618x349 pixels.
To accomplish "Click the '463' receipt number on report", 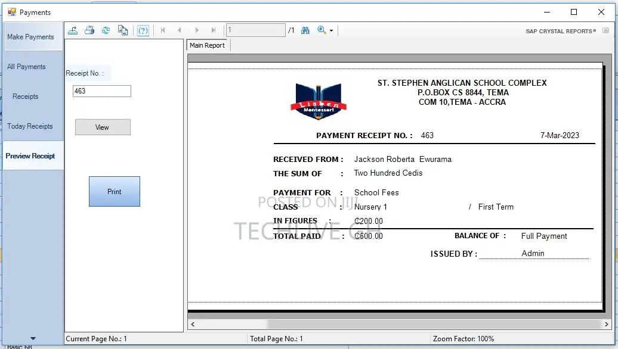I will (x=427, y=135).
